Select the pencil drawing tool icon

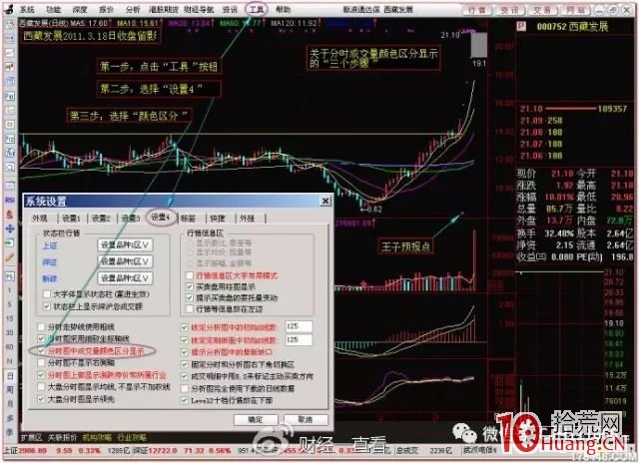[x=10, y=257]
